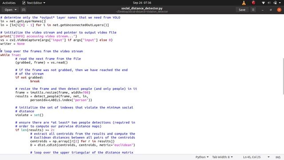Image resolution: width=284 pixels, height=160 pixels.
Task: Click the new document tab icon
Action: pyautogui.click(x=24, y=10)
